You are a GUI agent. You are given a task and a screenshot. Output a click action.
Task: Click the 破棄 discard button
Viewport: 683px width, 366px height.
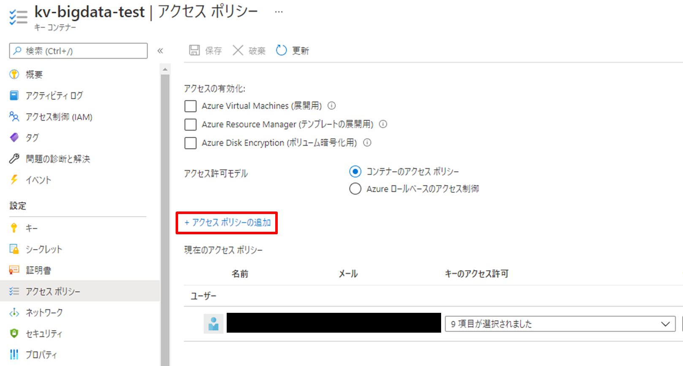(x=249, y=51)
